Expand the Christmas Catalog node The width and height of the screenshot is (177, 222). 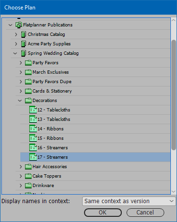pyautogui.click(x=16, y=34)
